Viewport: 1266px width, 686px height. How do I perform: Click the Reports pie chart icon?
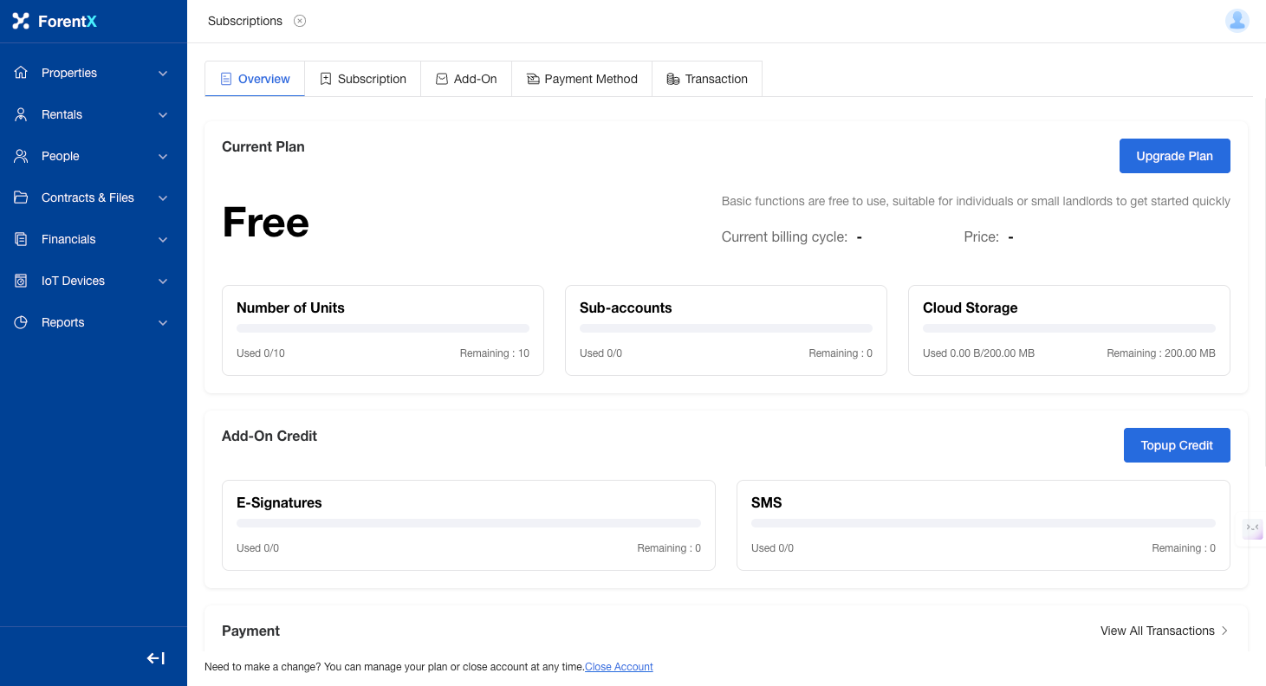(x=22, y=322)
